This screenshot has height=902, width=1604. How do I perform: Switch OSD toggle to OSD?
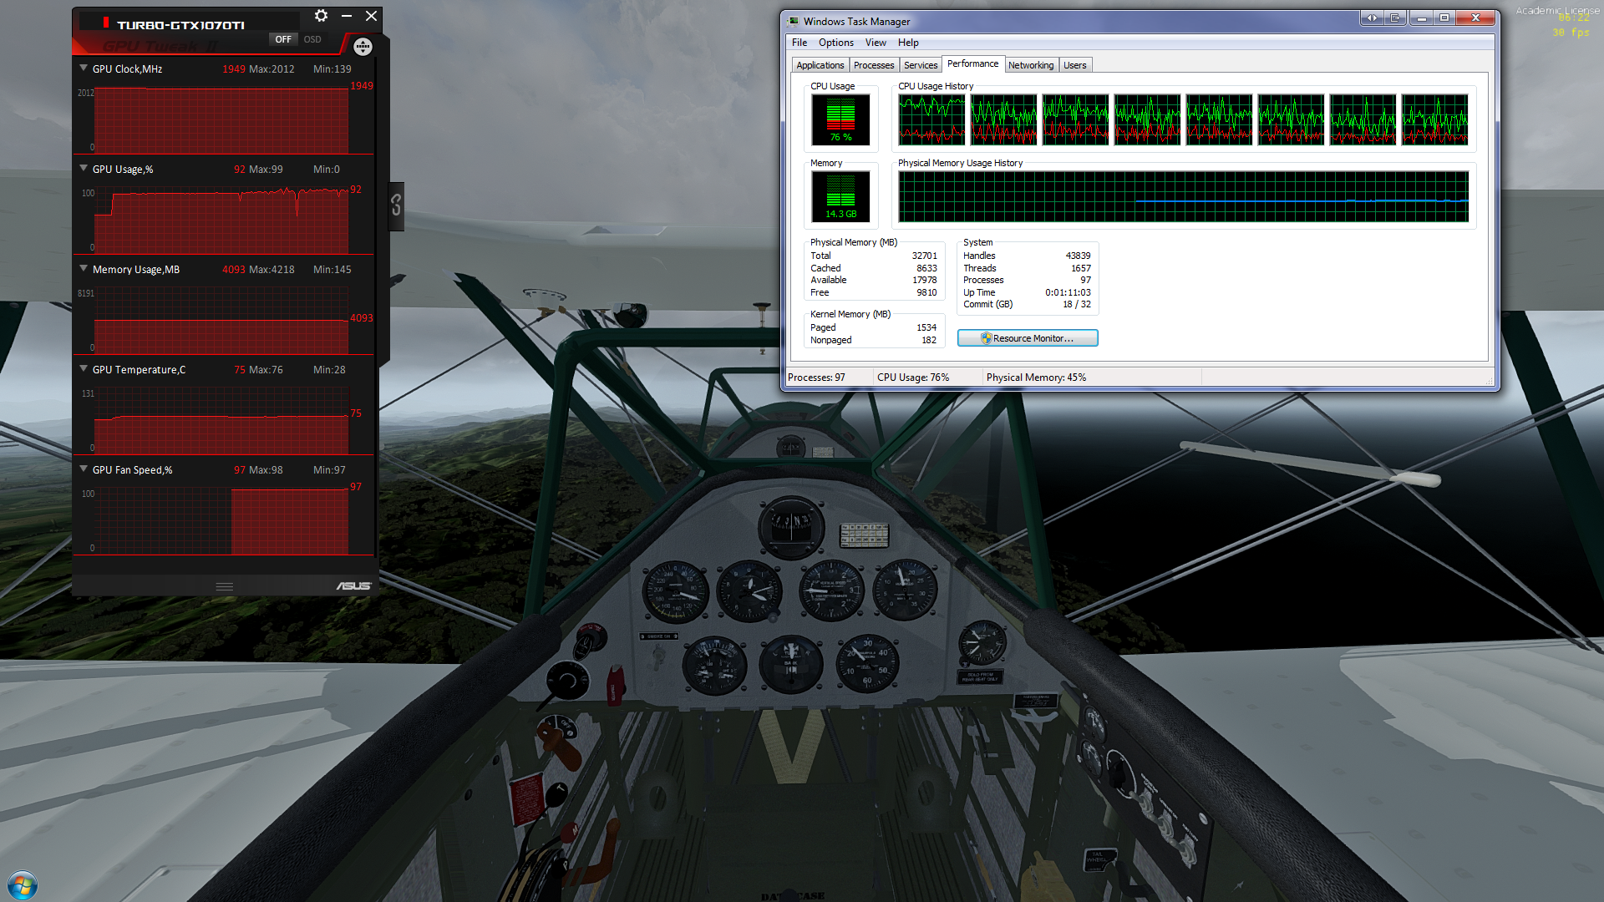pyautogui.click(x=312, y=39)
